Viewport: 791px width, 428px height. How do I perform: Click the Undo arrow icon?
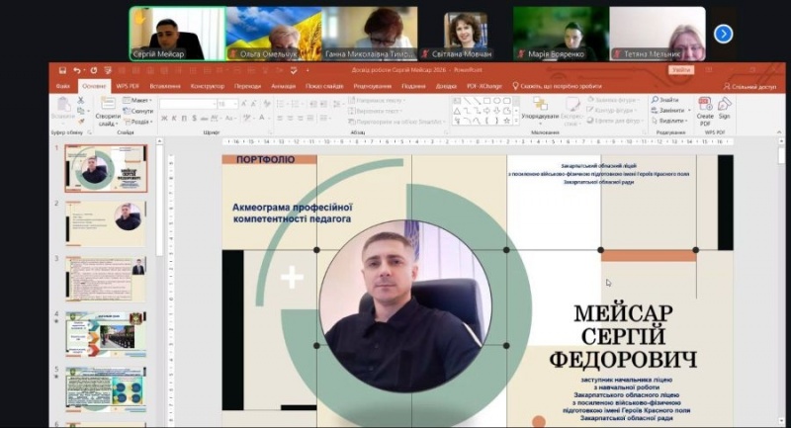(x=76, y=71)
